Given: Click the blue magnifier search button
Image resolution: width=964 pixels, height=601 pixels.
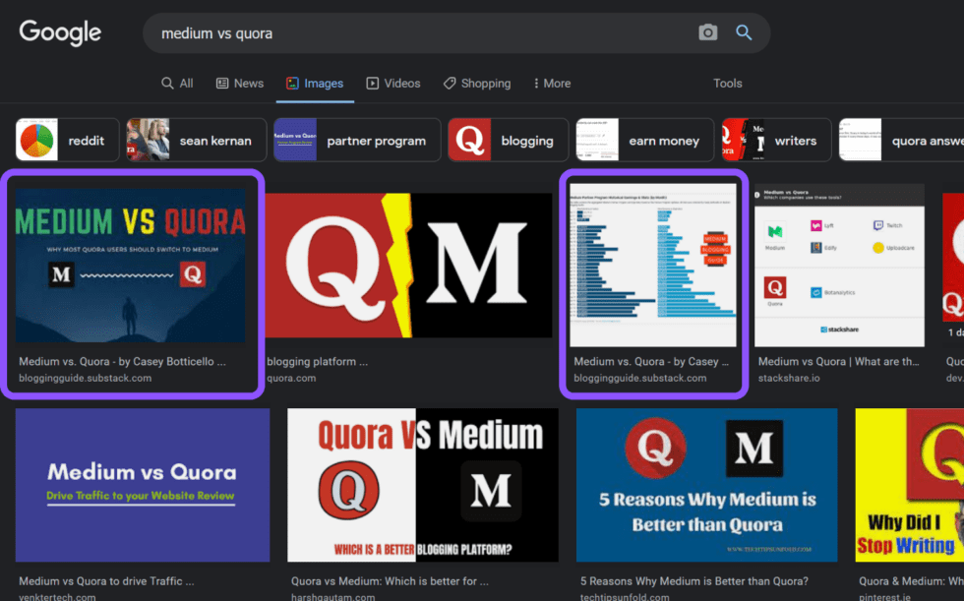Looking at the screenshot, I should click(744, 32).
